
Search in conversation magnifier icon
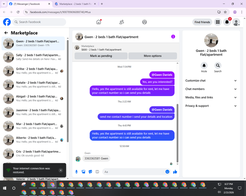(218, 66)
